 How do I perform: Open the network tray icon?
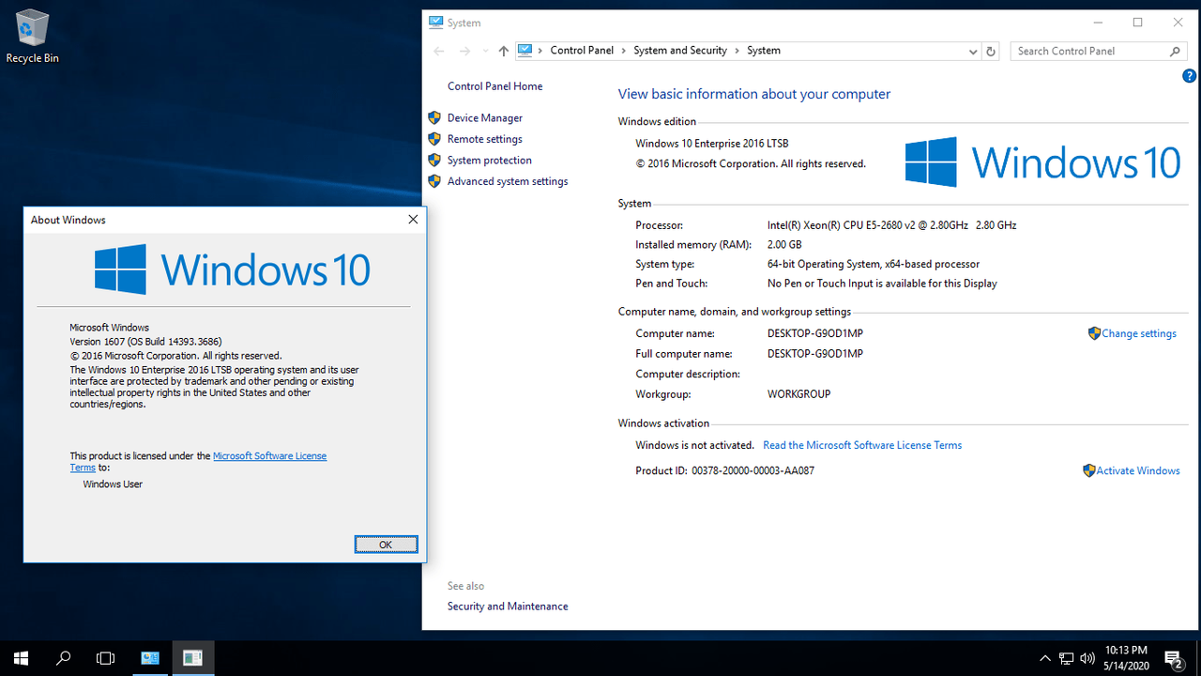click(1067, 658)
